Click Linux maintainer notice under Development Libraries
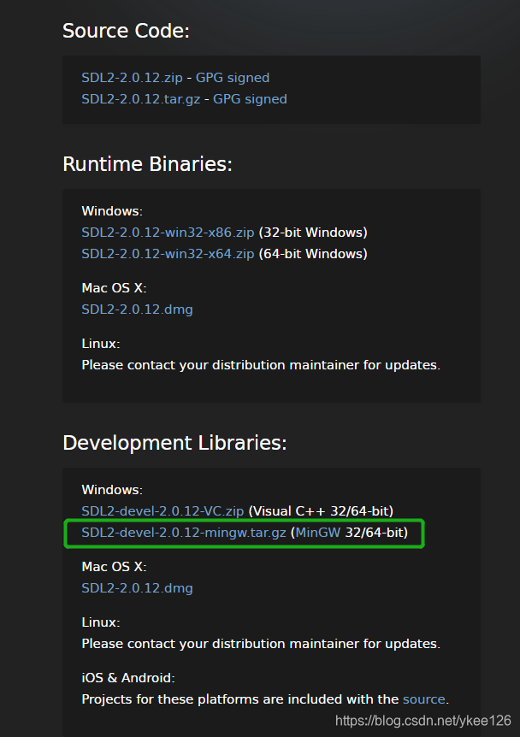The width and height of the screenshot is (520, 737). point(261,644)
